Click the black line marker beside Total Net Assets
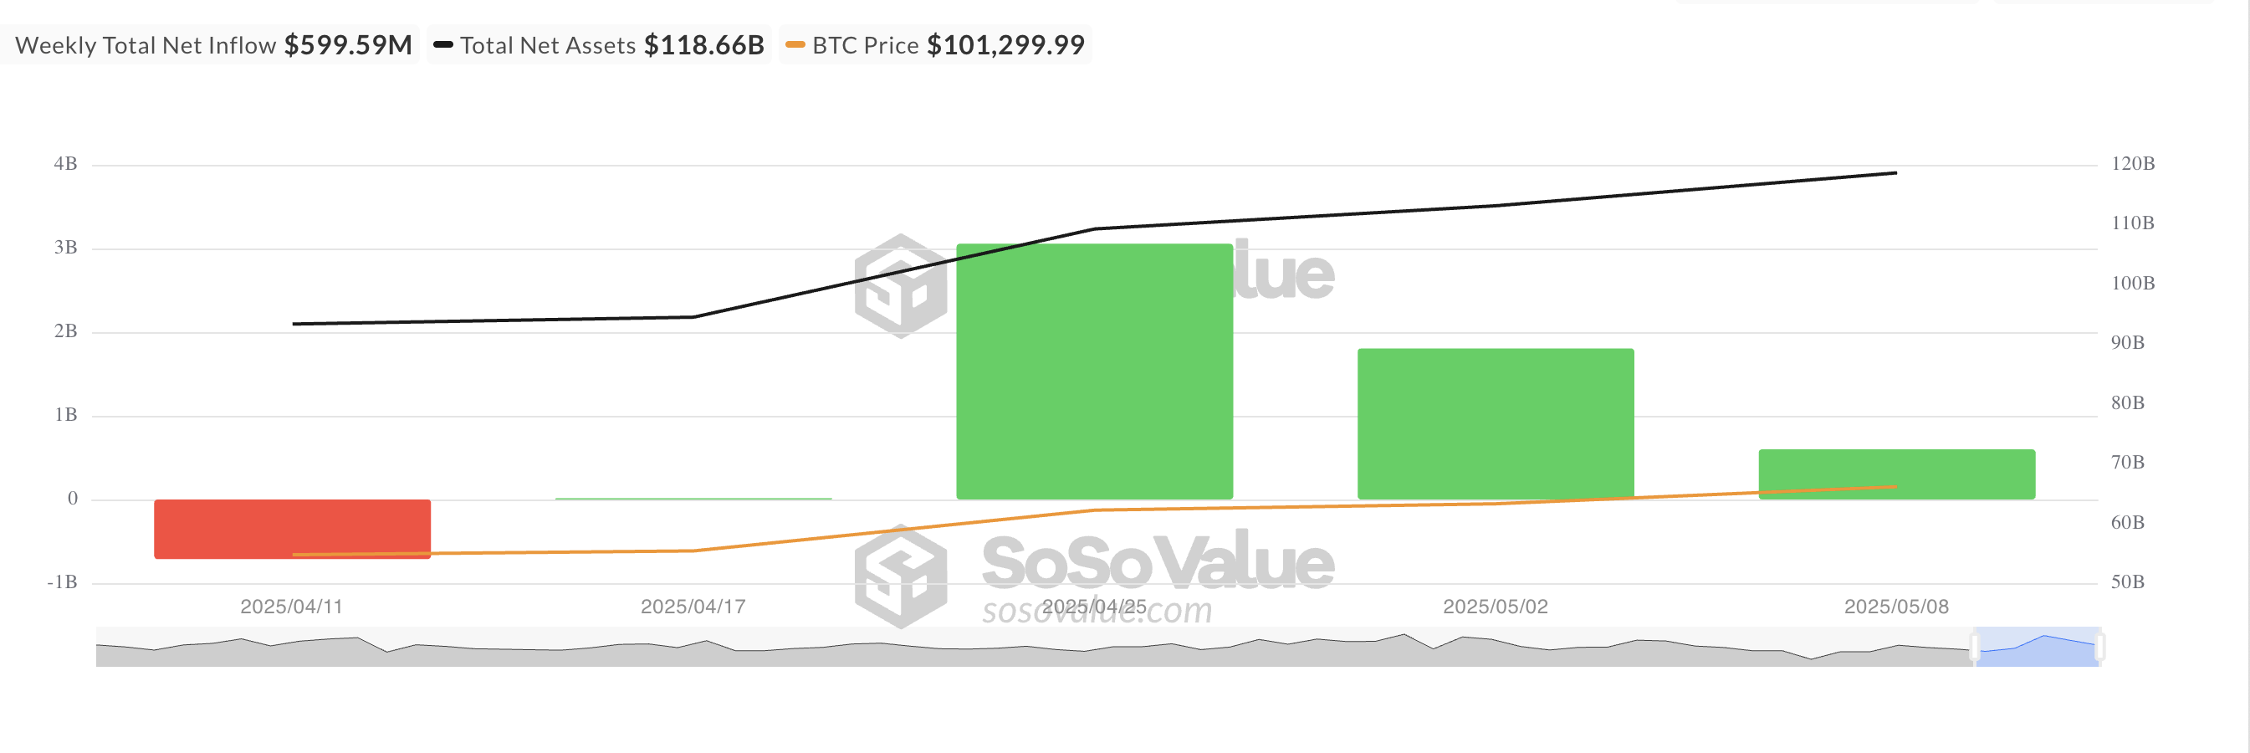Screen dimensions: 2250x753 (442, 44)
